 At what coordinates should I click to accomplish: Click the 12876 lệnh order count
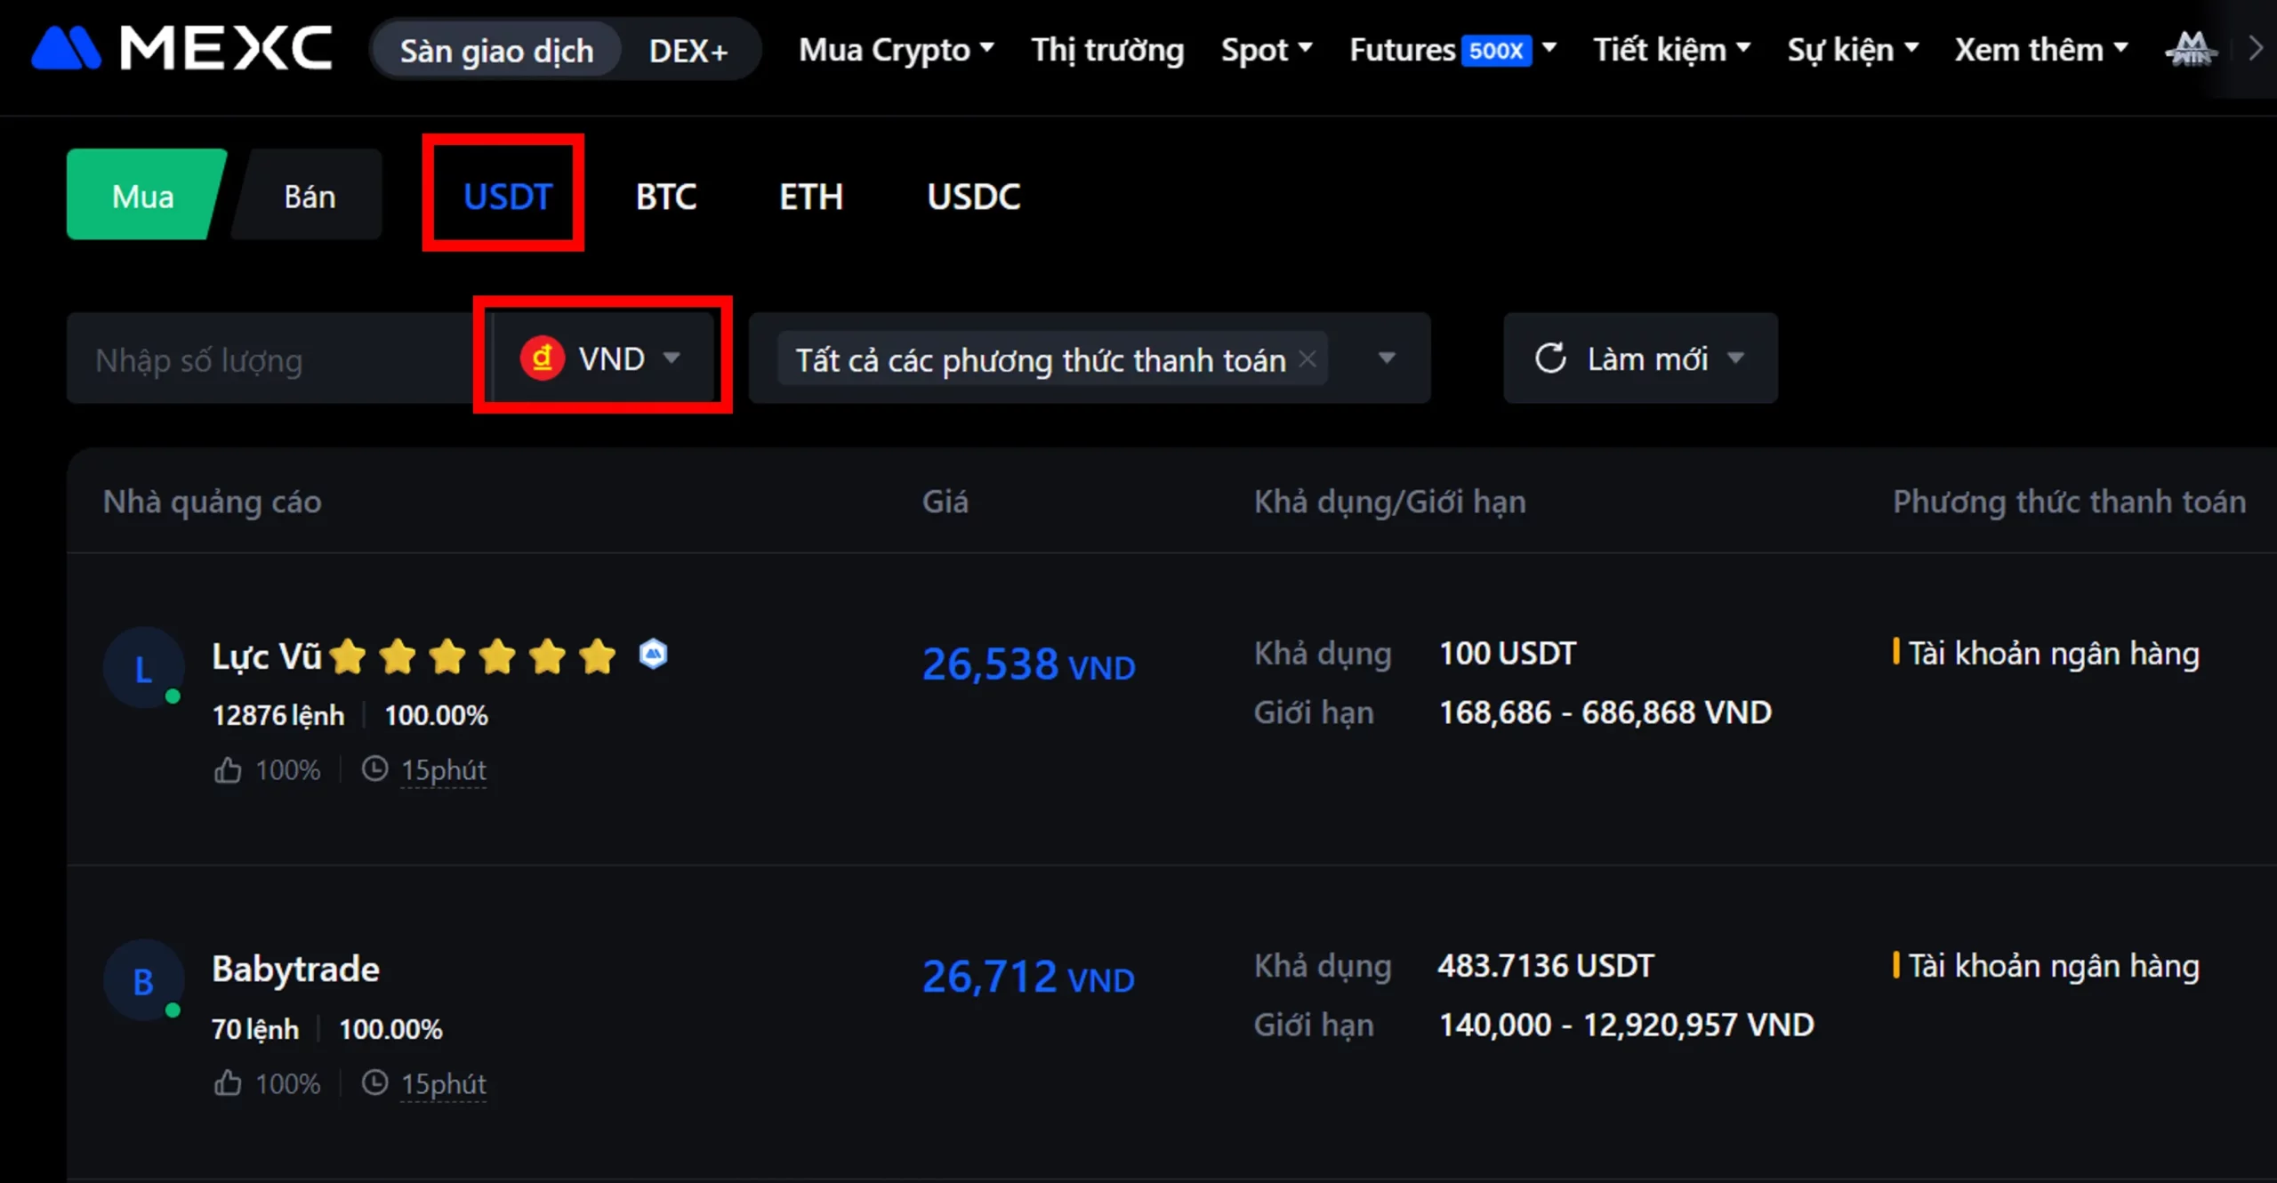[278, 715]
